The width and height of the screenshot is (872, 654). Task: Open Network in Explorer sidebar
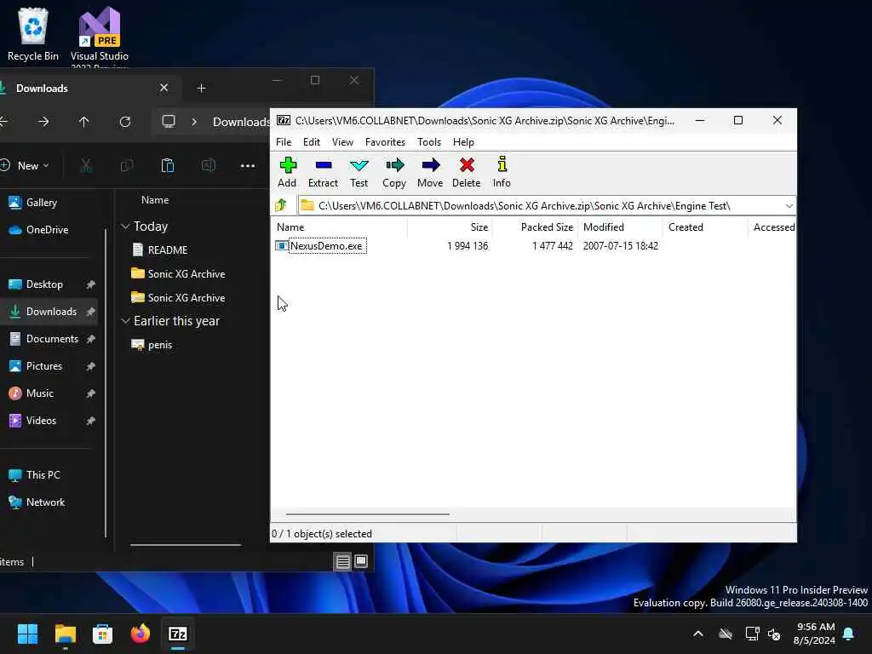point(45,502)
